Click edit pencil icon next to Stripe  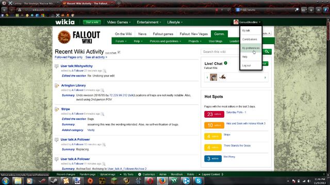57,109
